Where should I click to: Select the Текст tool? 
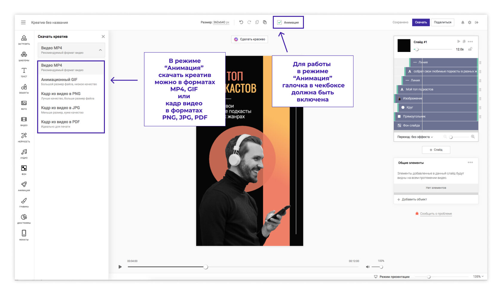(24, 72)
